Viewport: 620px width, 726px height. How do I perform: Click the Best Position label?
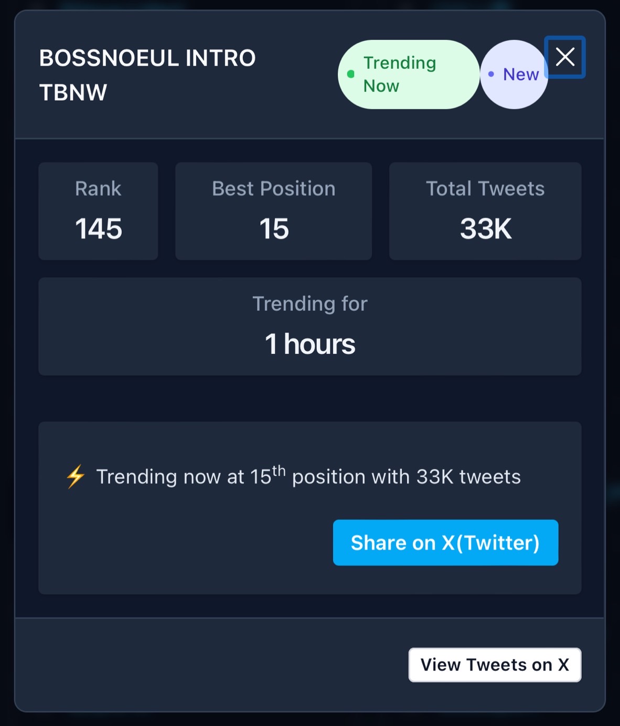[273, 188]
